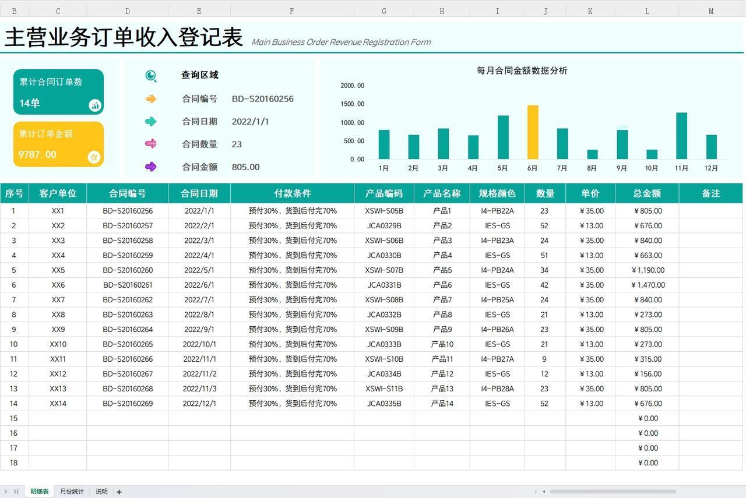
Task: Select the total amount cell ¥156.00
Action: point(647,374)
